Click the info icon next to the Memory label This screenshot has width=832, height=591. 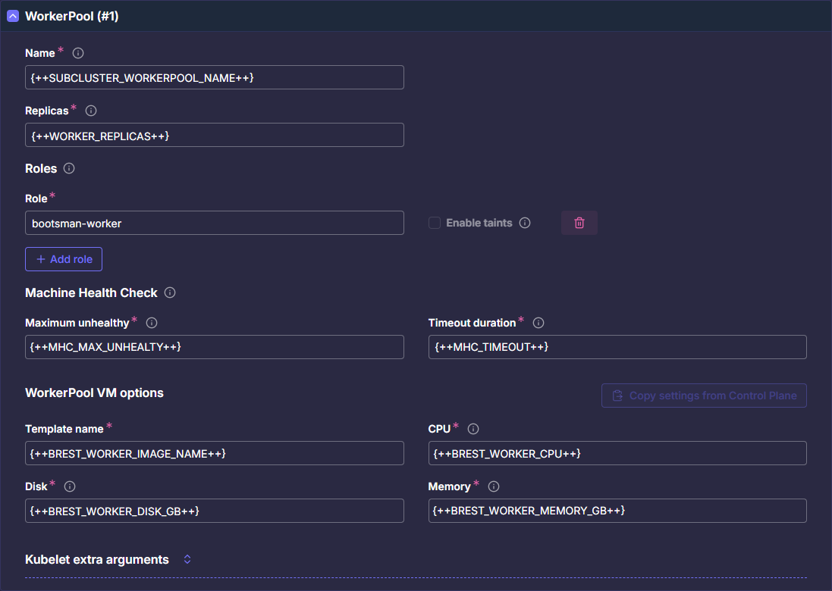point(493,486)
